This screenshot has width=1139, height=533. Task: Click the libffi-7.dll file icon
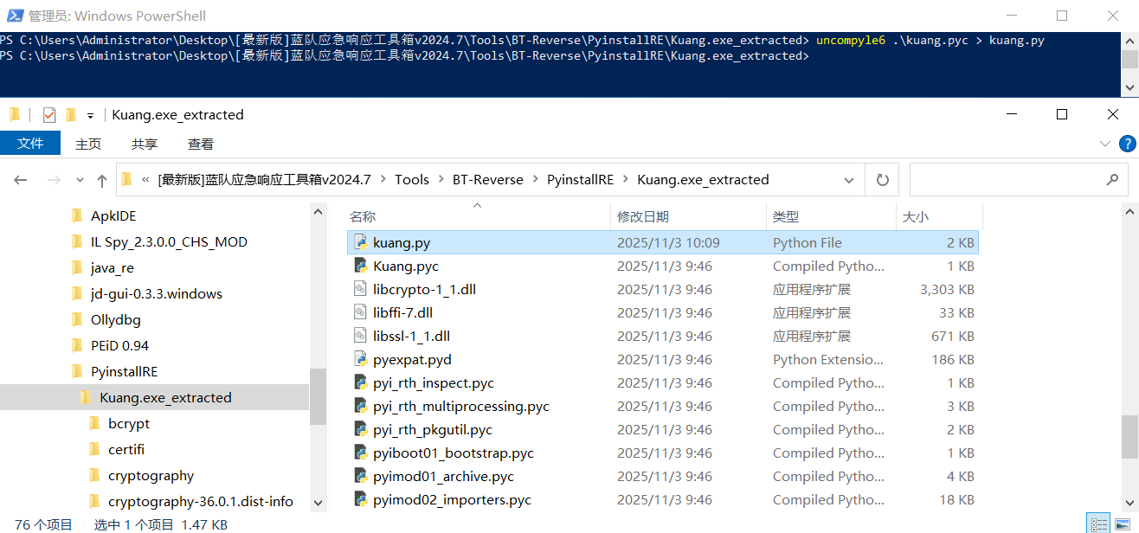(361, 313)
